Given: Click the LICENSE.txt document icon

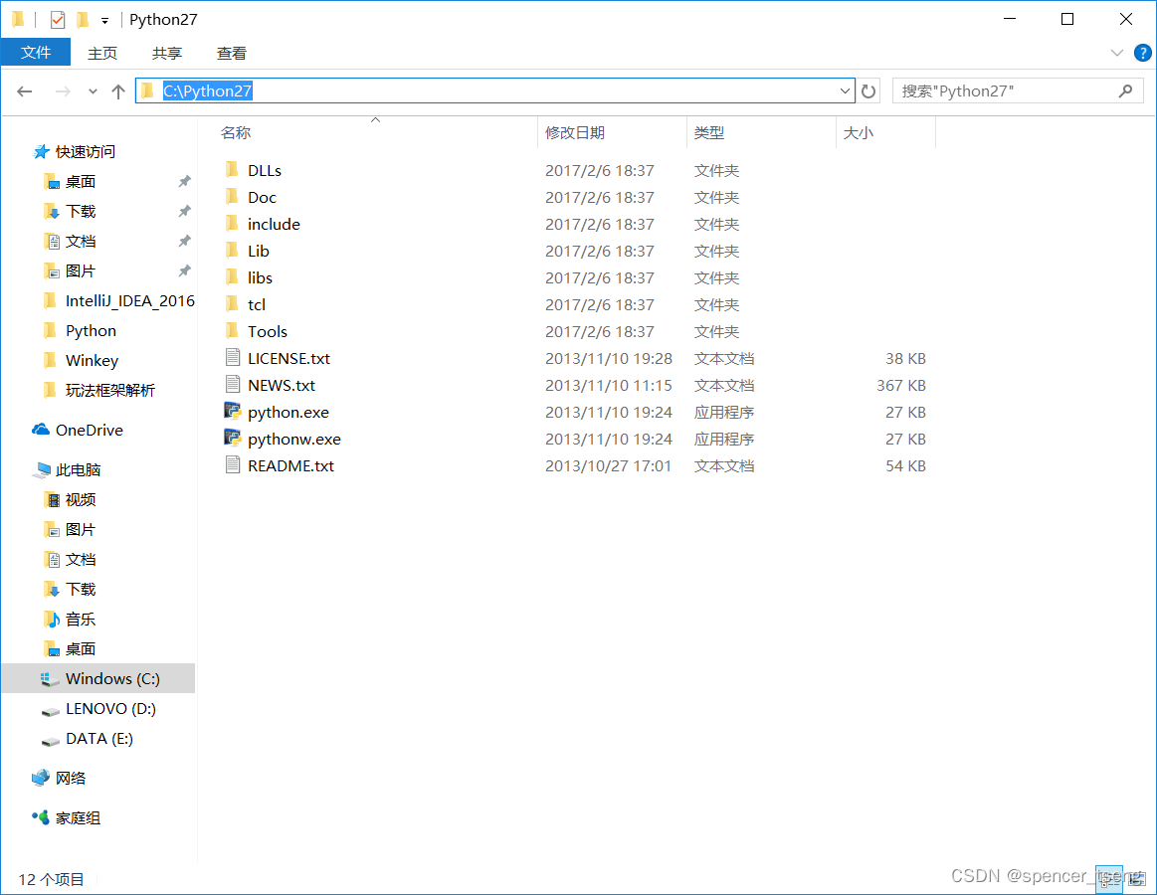Looking at the screenshot, I should coord(233,358).
